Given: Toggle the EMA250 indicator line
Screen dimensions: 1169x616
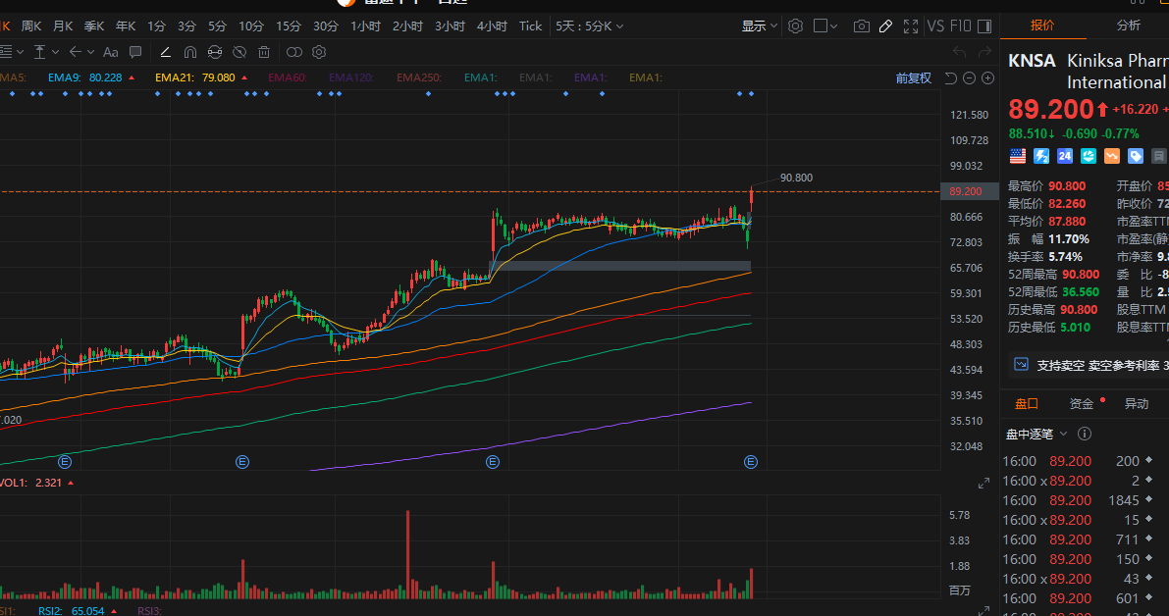Looking at the screenshot, I should coord(419,77).
